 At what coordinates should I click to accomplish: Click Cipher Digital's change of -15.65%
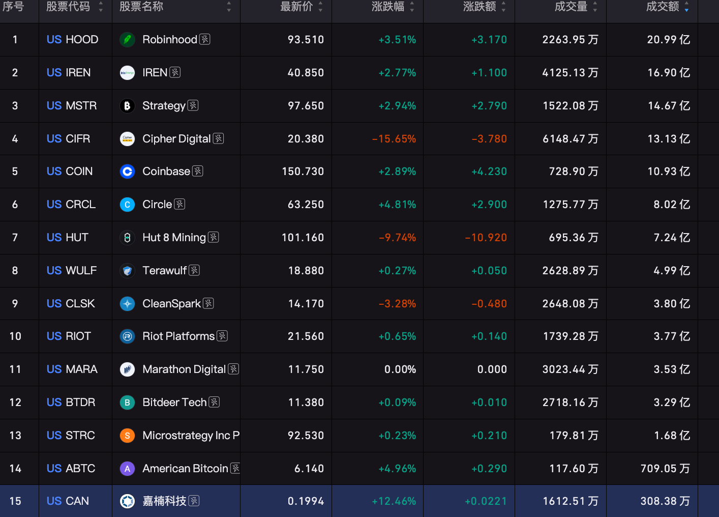coord(394,139)
